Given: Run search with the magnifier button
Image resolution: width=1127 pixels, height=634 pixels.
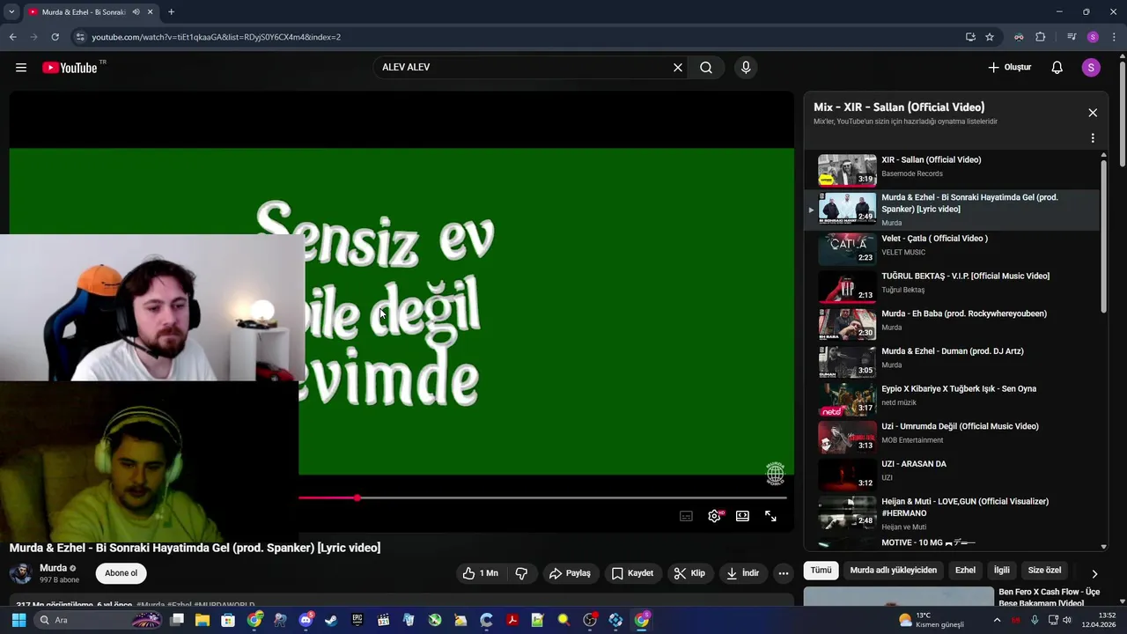Looking at the screenshot, I should [x=706, y=68].
